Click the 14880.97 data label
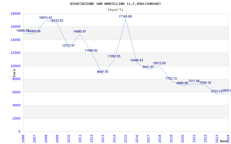This screenshot has height=144, width=231. tap(80, 31)
